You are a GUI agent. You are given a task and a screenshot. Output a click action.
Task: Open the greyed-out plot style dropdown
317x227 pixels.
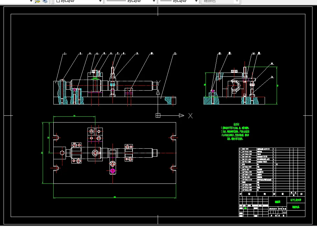(x=220, y=1)
